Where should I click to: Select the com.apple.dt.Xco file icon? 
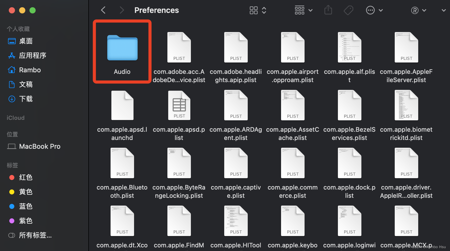pos(122,221)
